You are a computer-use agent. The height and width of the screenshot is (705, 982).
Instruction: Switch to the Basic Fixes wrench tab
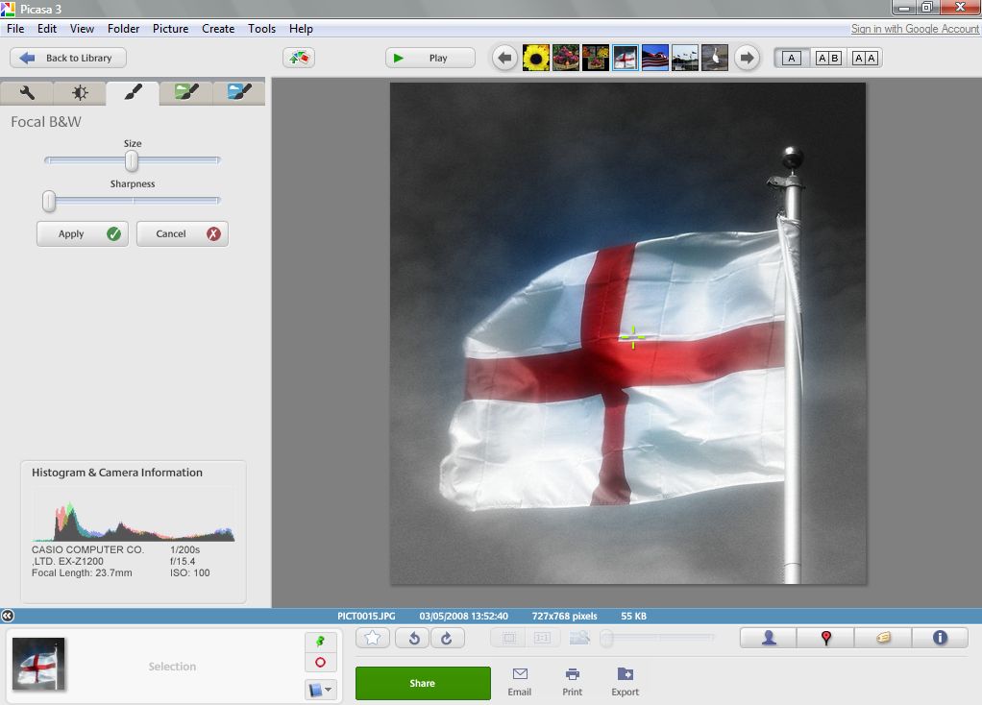[27, 92]
